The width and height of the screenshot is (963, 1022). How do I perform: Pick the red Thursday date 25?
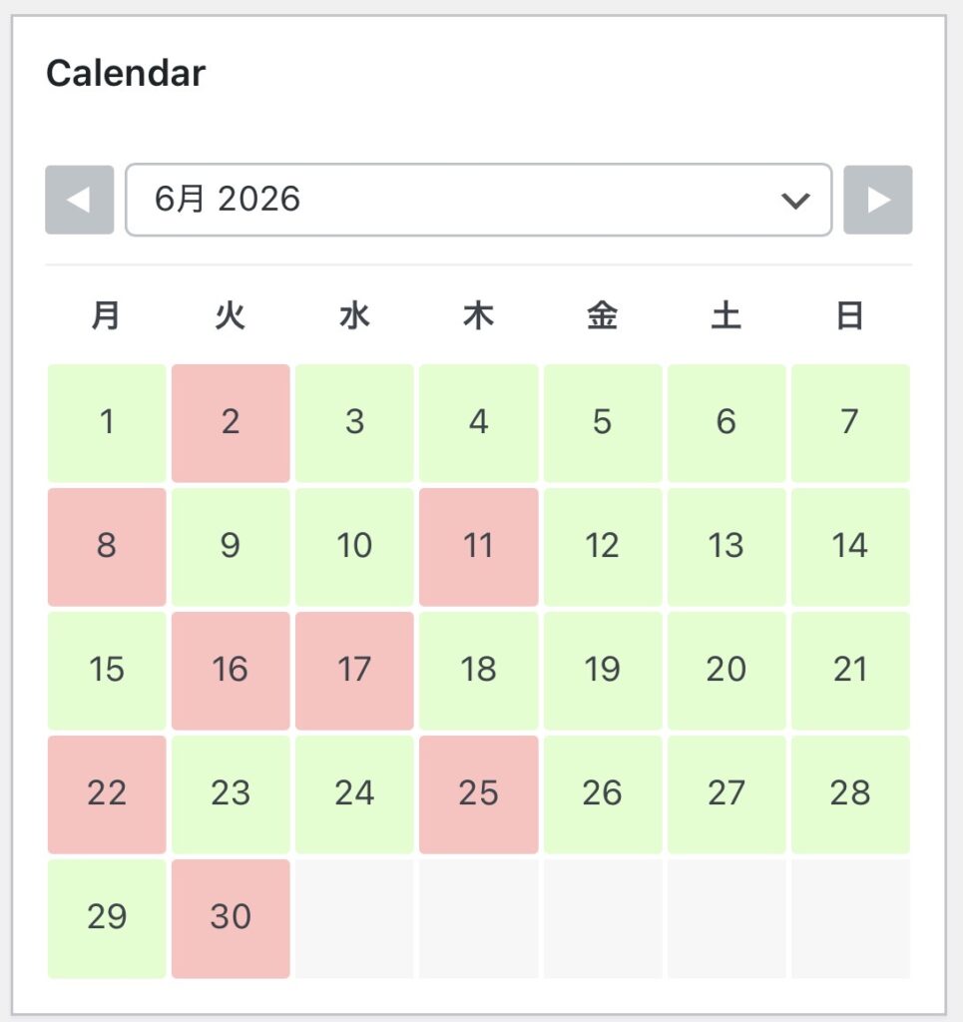[478, 793]
